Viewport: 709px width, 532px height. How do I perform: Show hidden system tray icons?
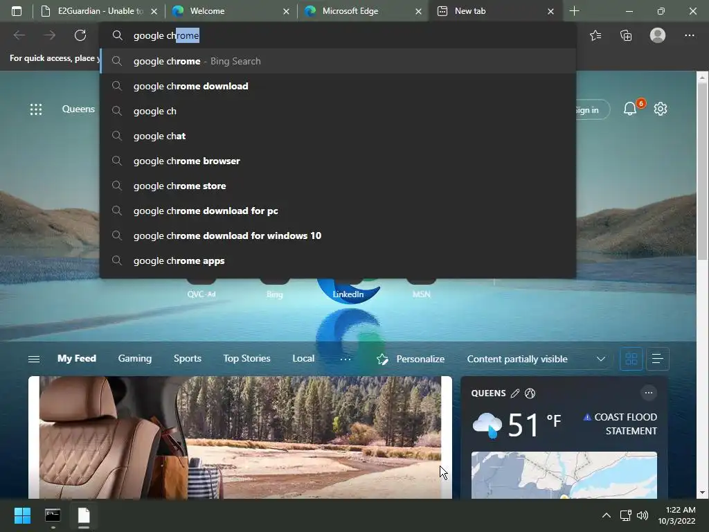[607, 515]
